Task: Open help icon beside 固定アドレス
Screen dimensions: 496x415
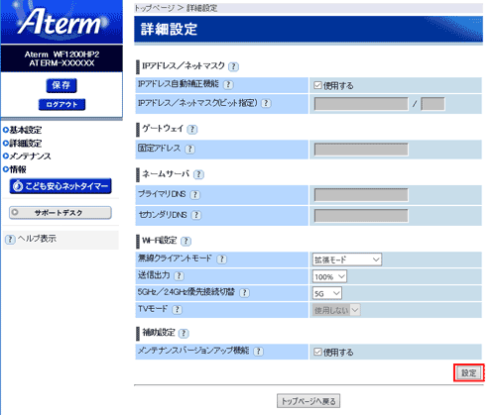Action: pyautogui.click(x=189, y=149)
